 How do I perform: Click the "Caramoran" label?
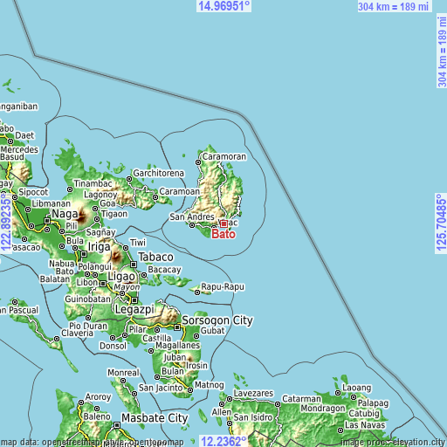224,156
